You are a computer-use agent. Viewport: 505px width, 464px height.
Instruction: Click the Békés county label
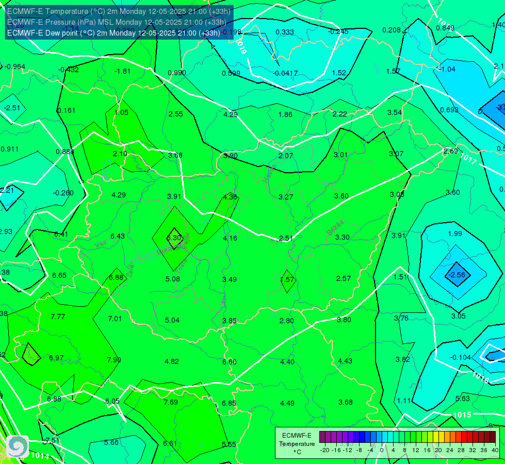pos(335,228)
